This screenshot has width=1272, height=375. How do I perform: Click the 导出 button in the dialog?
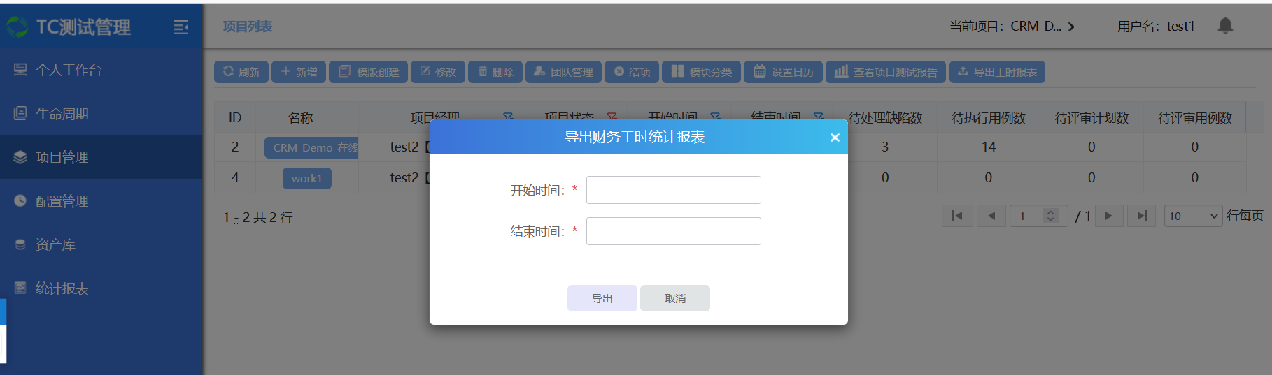point(602,298)
